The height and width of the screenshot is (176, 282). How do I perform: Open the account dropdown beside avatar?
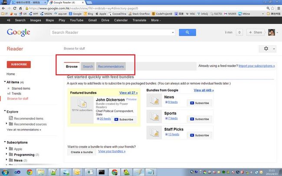pos(277,33)
